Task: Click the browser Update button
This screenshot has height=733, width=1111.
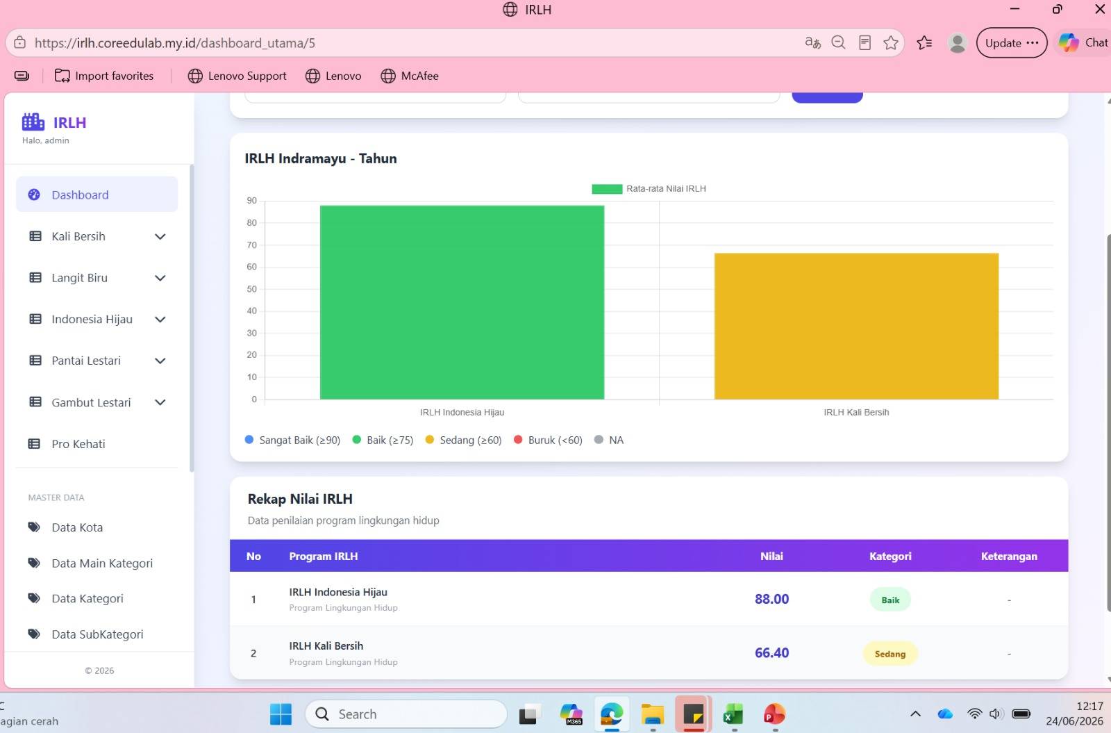Action: [1012, 42]
